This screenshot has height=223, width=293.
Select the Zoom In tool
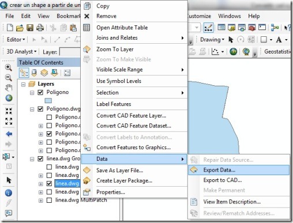pyautogui.click(x=9, y=67)
